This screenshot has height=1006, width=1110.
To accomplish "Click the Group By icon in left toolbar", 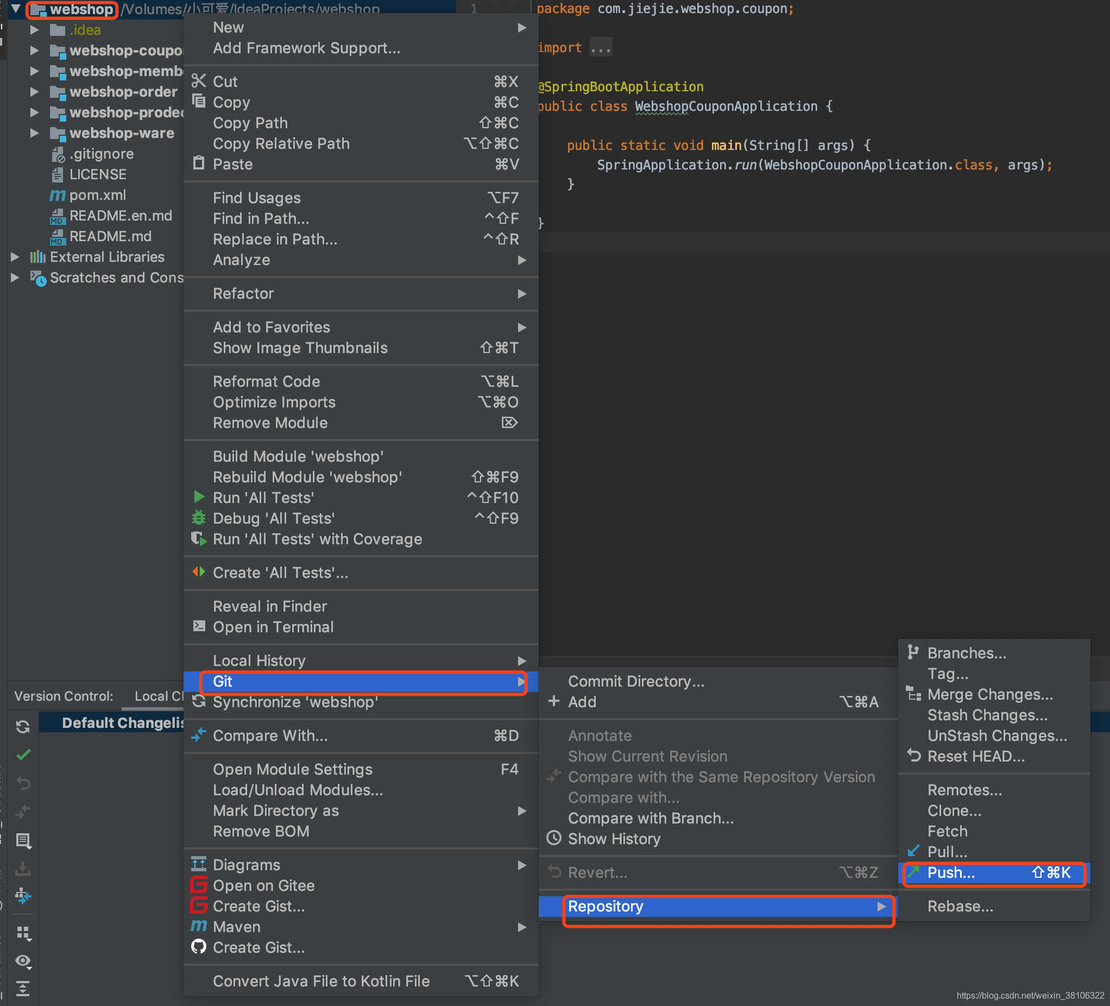I will coord(23,933).
